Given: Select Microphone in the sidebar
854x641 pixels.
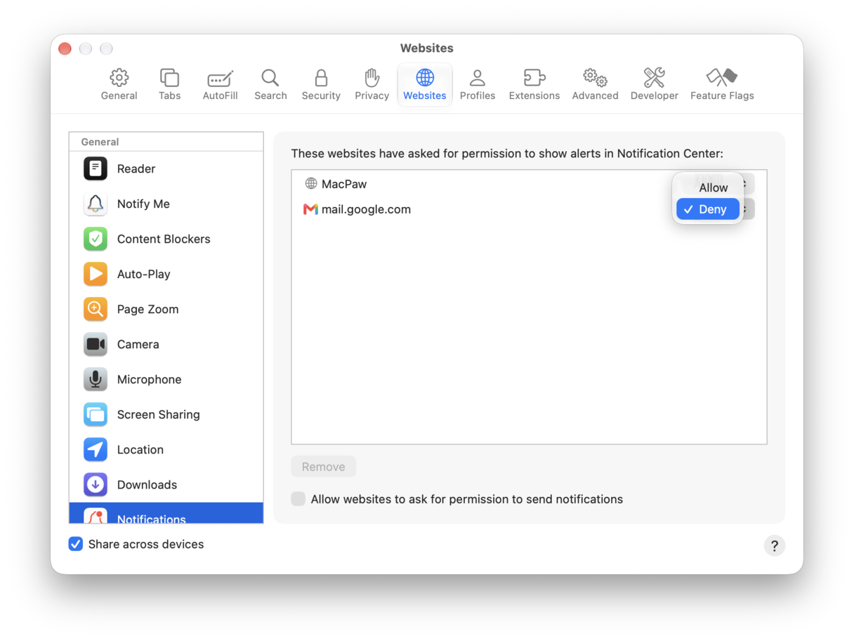Looking at the screenshot, I should point(166,379).
